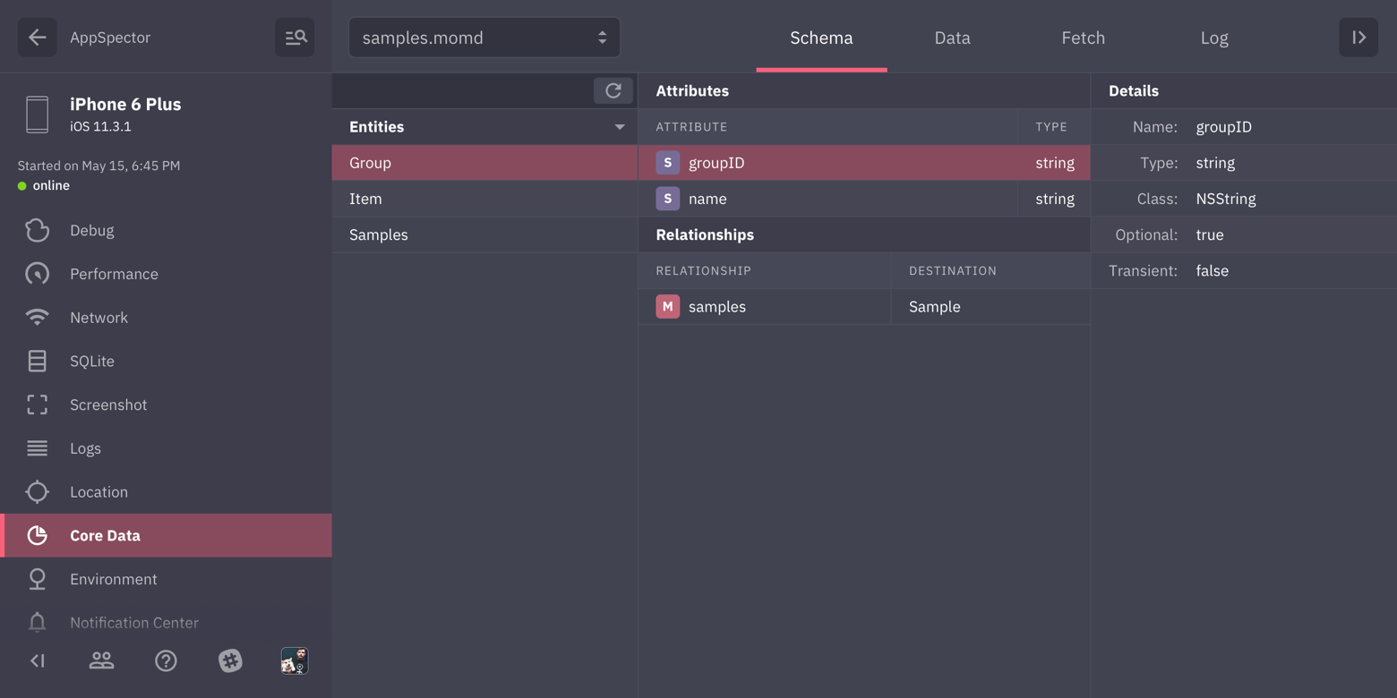Click the Slack icon in sidebar footer
Screen dimensions: 1397x698
point(230,661)
